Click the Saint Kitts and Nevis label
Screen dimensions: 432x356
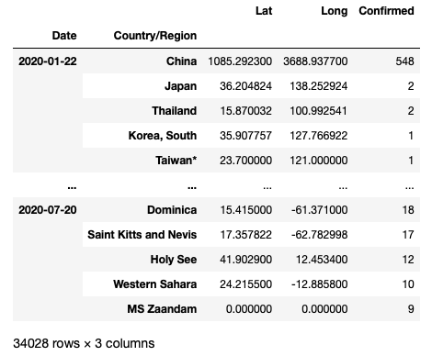[142, 235]
